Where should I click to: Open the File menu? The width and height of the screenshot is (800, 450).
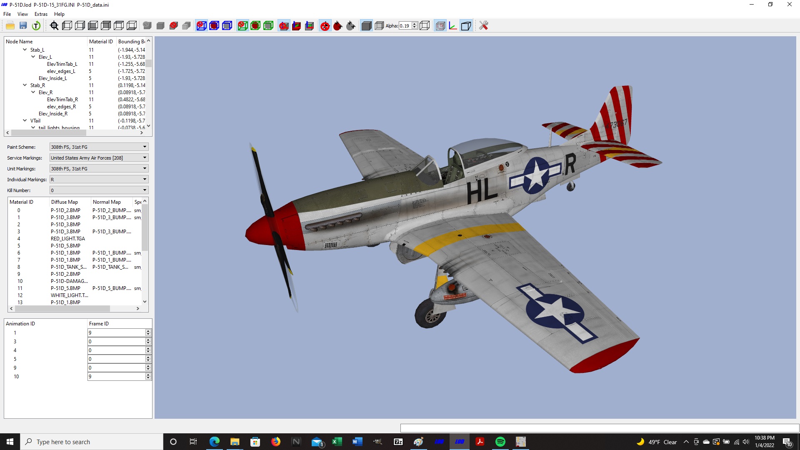coord(7,14)
